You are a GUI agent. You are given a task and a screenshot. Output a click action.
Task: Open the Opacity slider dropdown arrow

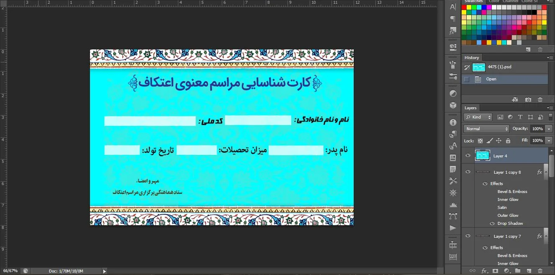pos(549,129)
